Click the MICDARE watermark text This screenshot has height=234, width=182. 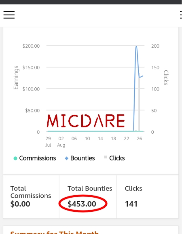pyautogui.click(x=86, y=121)
